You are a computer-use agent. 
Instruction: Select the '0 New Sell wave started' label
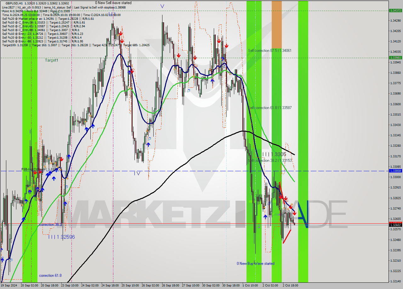click(113, 3)
